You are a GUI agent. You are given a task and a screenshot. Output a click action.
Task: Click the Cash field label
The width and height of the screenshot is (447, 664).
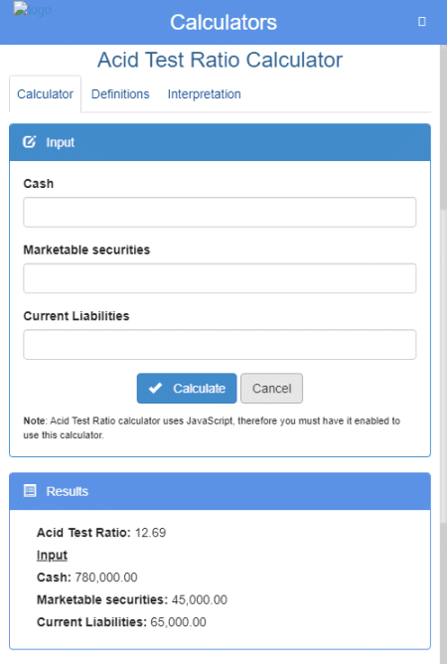point(39,183)
